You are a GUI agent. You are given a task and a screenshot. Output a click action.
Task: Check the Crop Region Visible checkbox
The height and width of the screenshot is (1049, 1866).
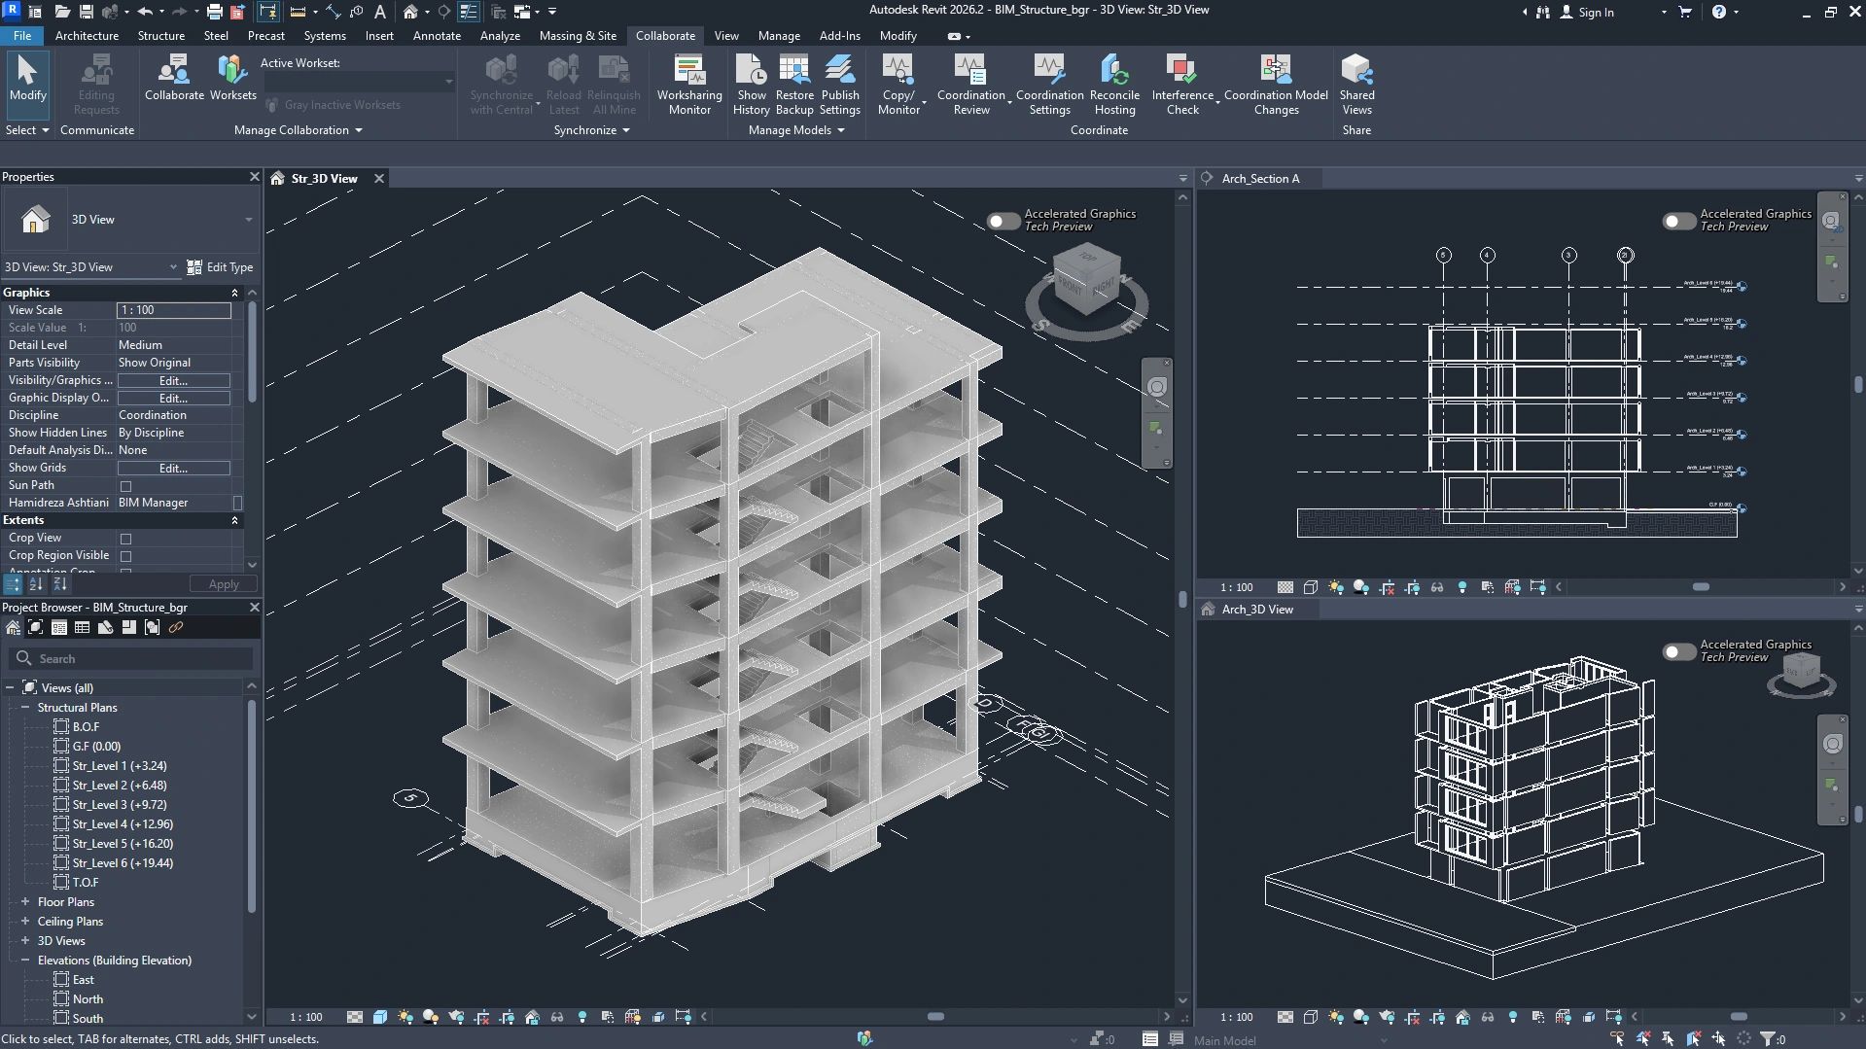click(x=125, y=556)
